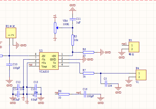
Task: Select resistor R5 10k
Action: [73, 40]
